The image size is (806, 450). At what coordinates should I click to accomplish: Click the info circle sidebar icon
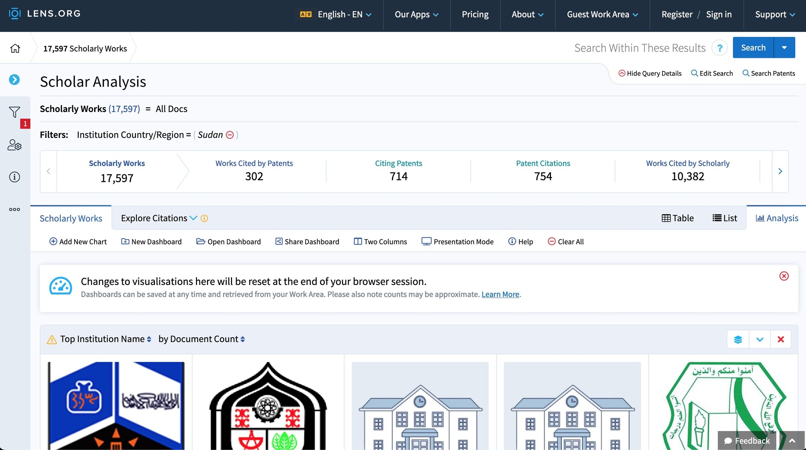click(14, 177)
